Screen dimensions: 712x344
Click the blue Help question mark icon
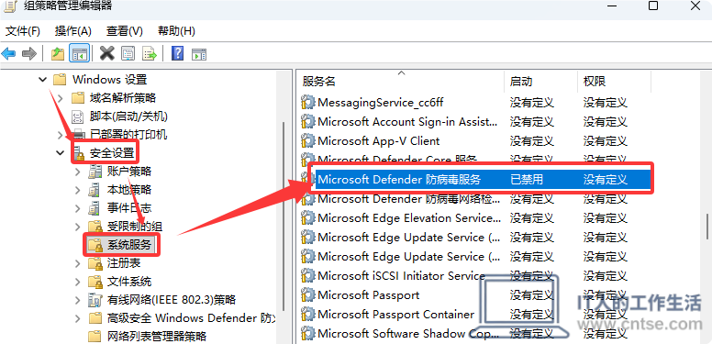pos(177,53)
